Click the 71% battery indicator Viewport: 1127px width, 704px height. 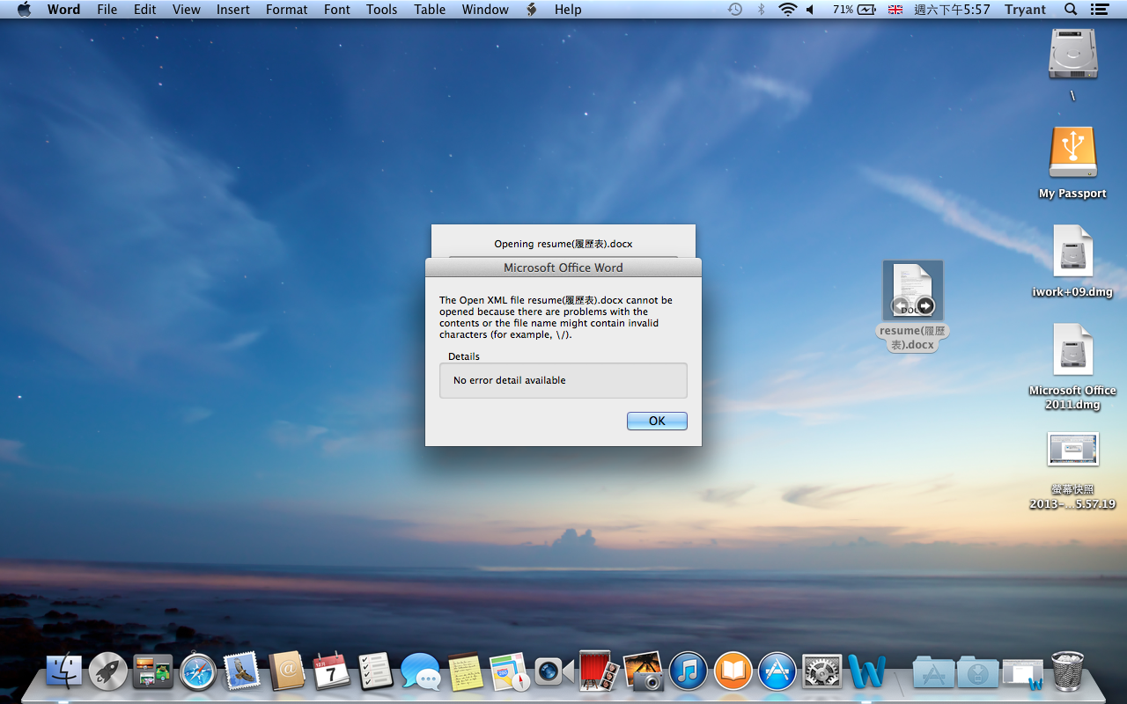[x=854, y=10]
